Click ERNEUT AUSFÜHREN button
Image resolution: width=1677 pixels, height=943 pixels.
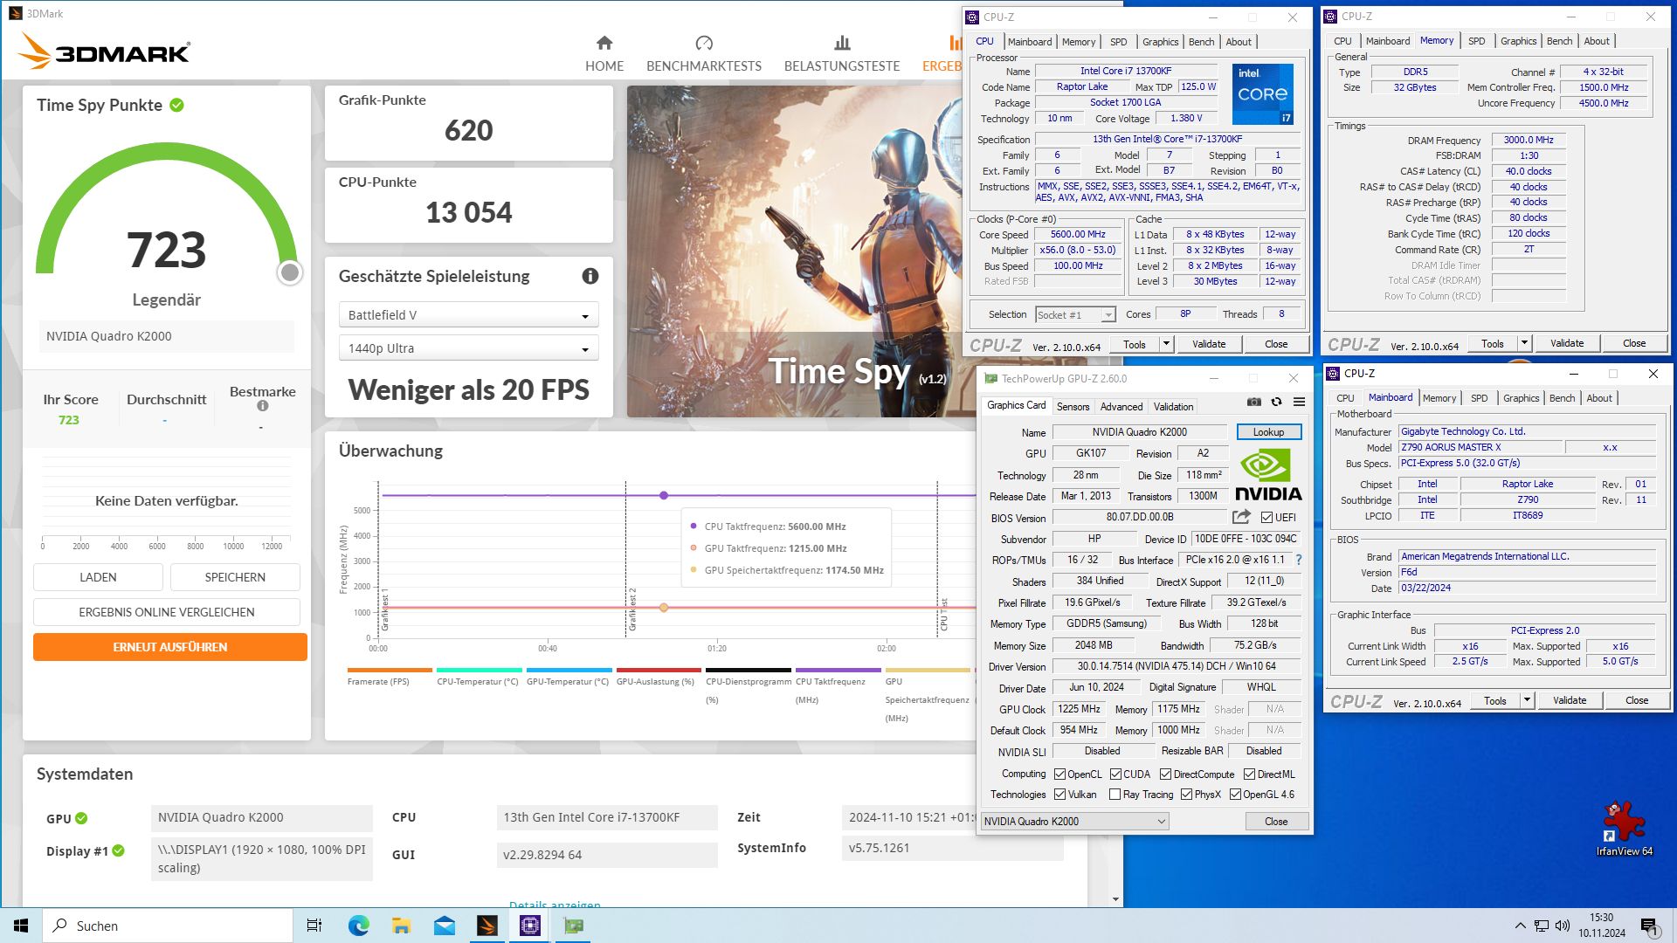click(x=170, y=647)
